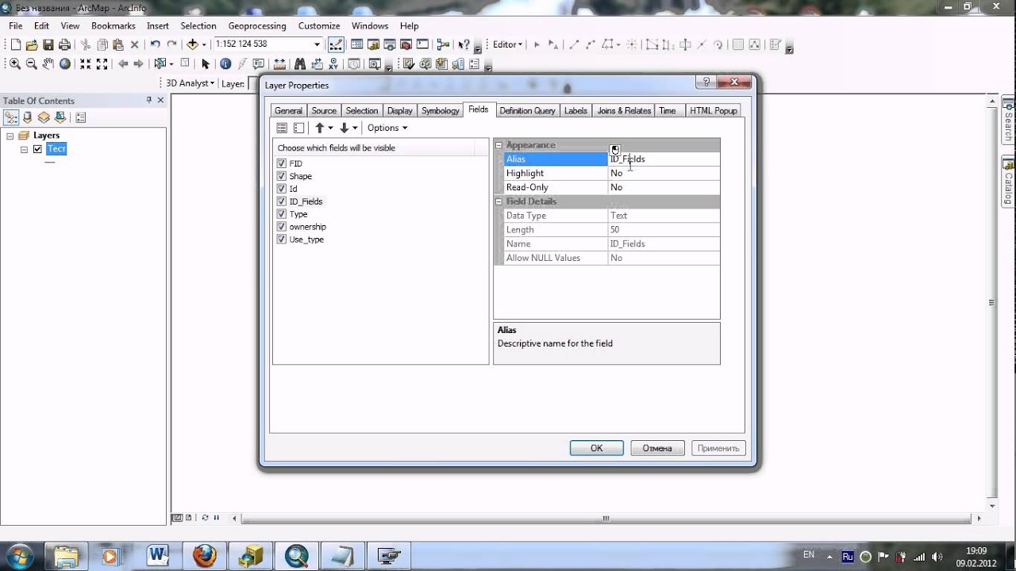Click the What's This help icon
Viewport: 1016px width, 571px height.
pos(464,44)
